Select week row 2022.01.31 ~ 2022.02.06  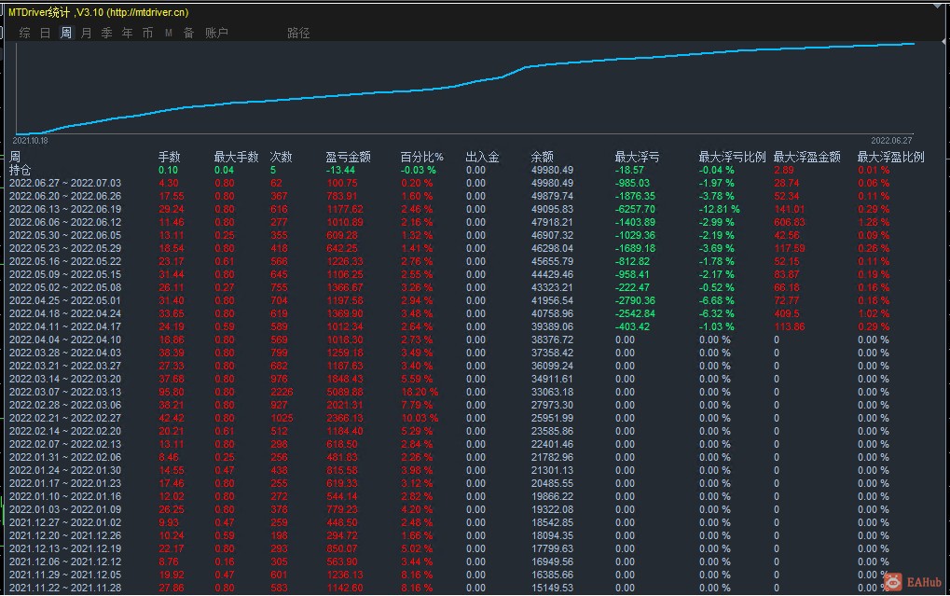pyautogui.click(x=65, y=457)
